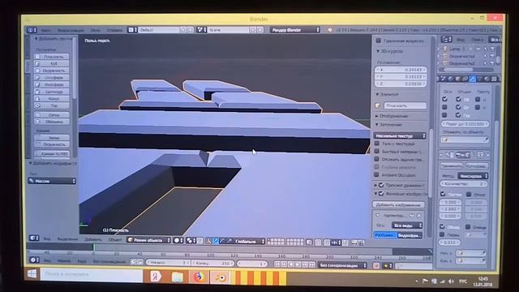Screen dimensions: 519x292
Task: Add a Куб primitive
Action: click(x=52, y=63)
